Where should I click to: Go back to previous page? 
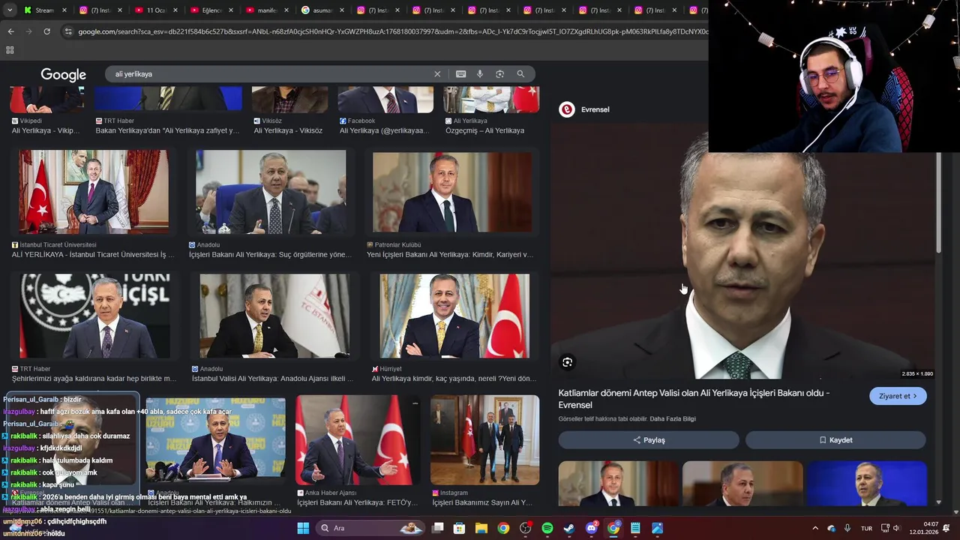pos(10,31)
